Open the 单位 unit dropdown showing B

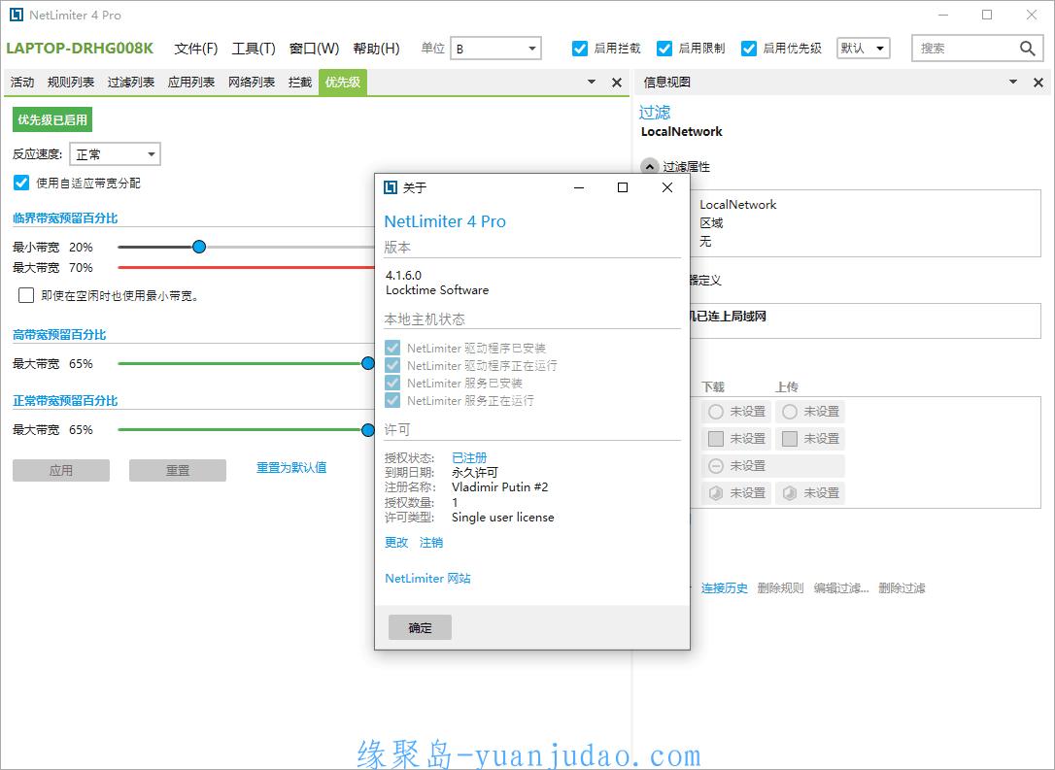pyautogui.click(x=495, y=49)
